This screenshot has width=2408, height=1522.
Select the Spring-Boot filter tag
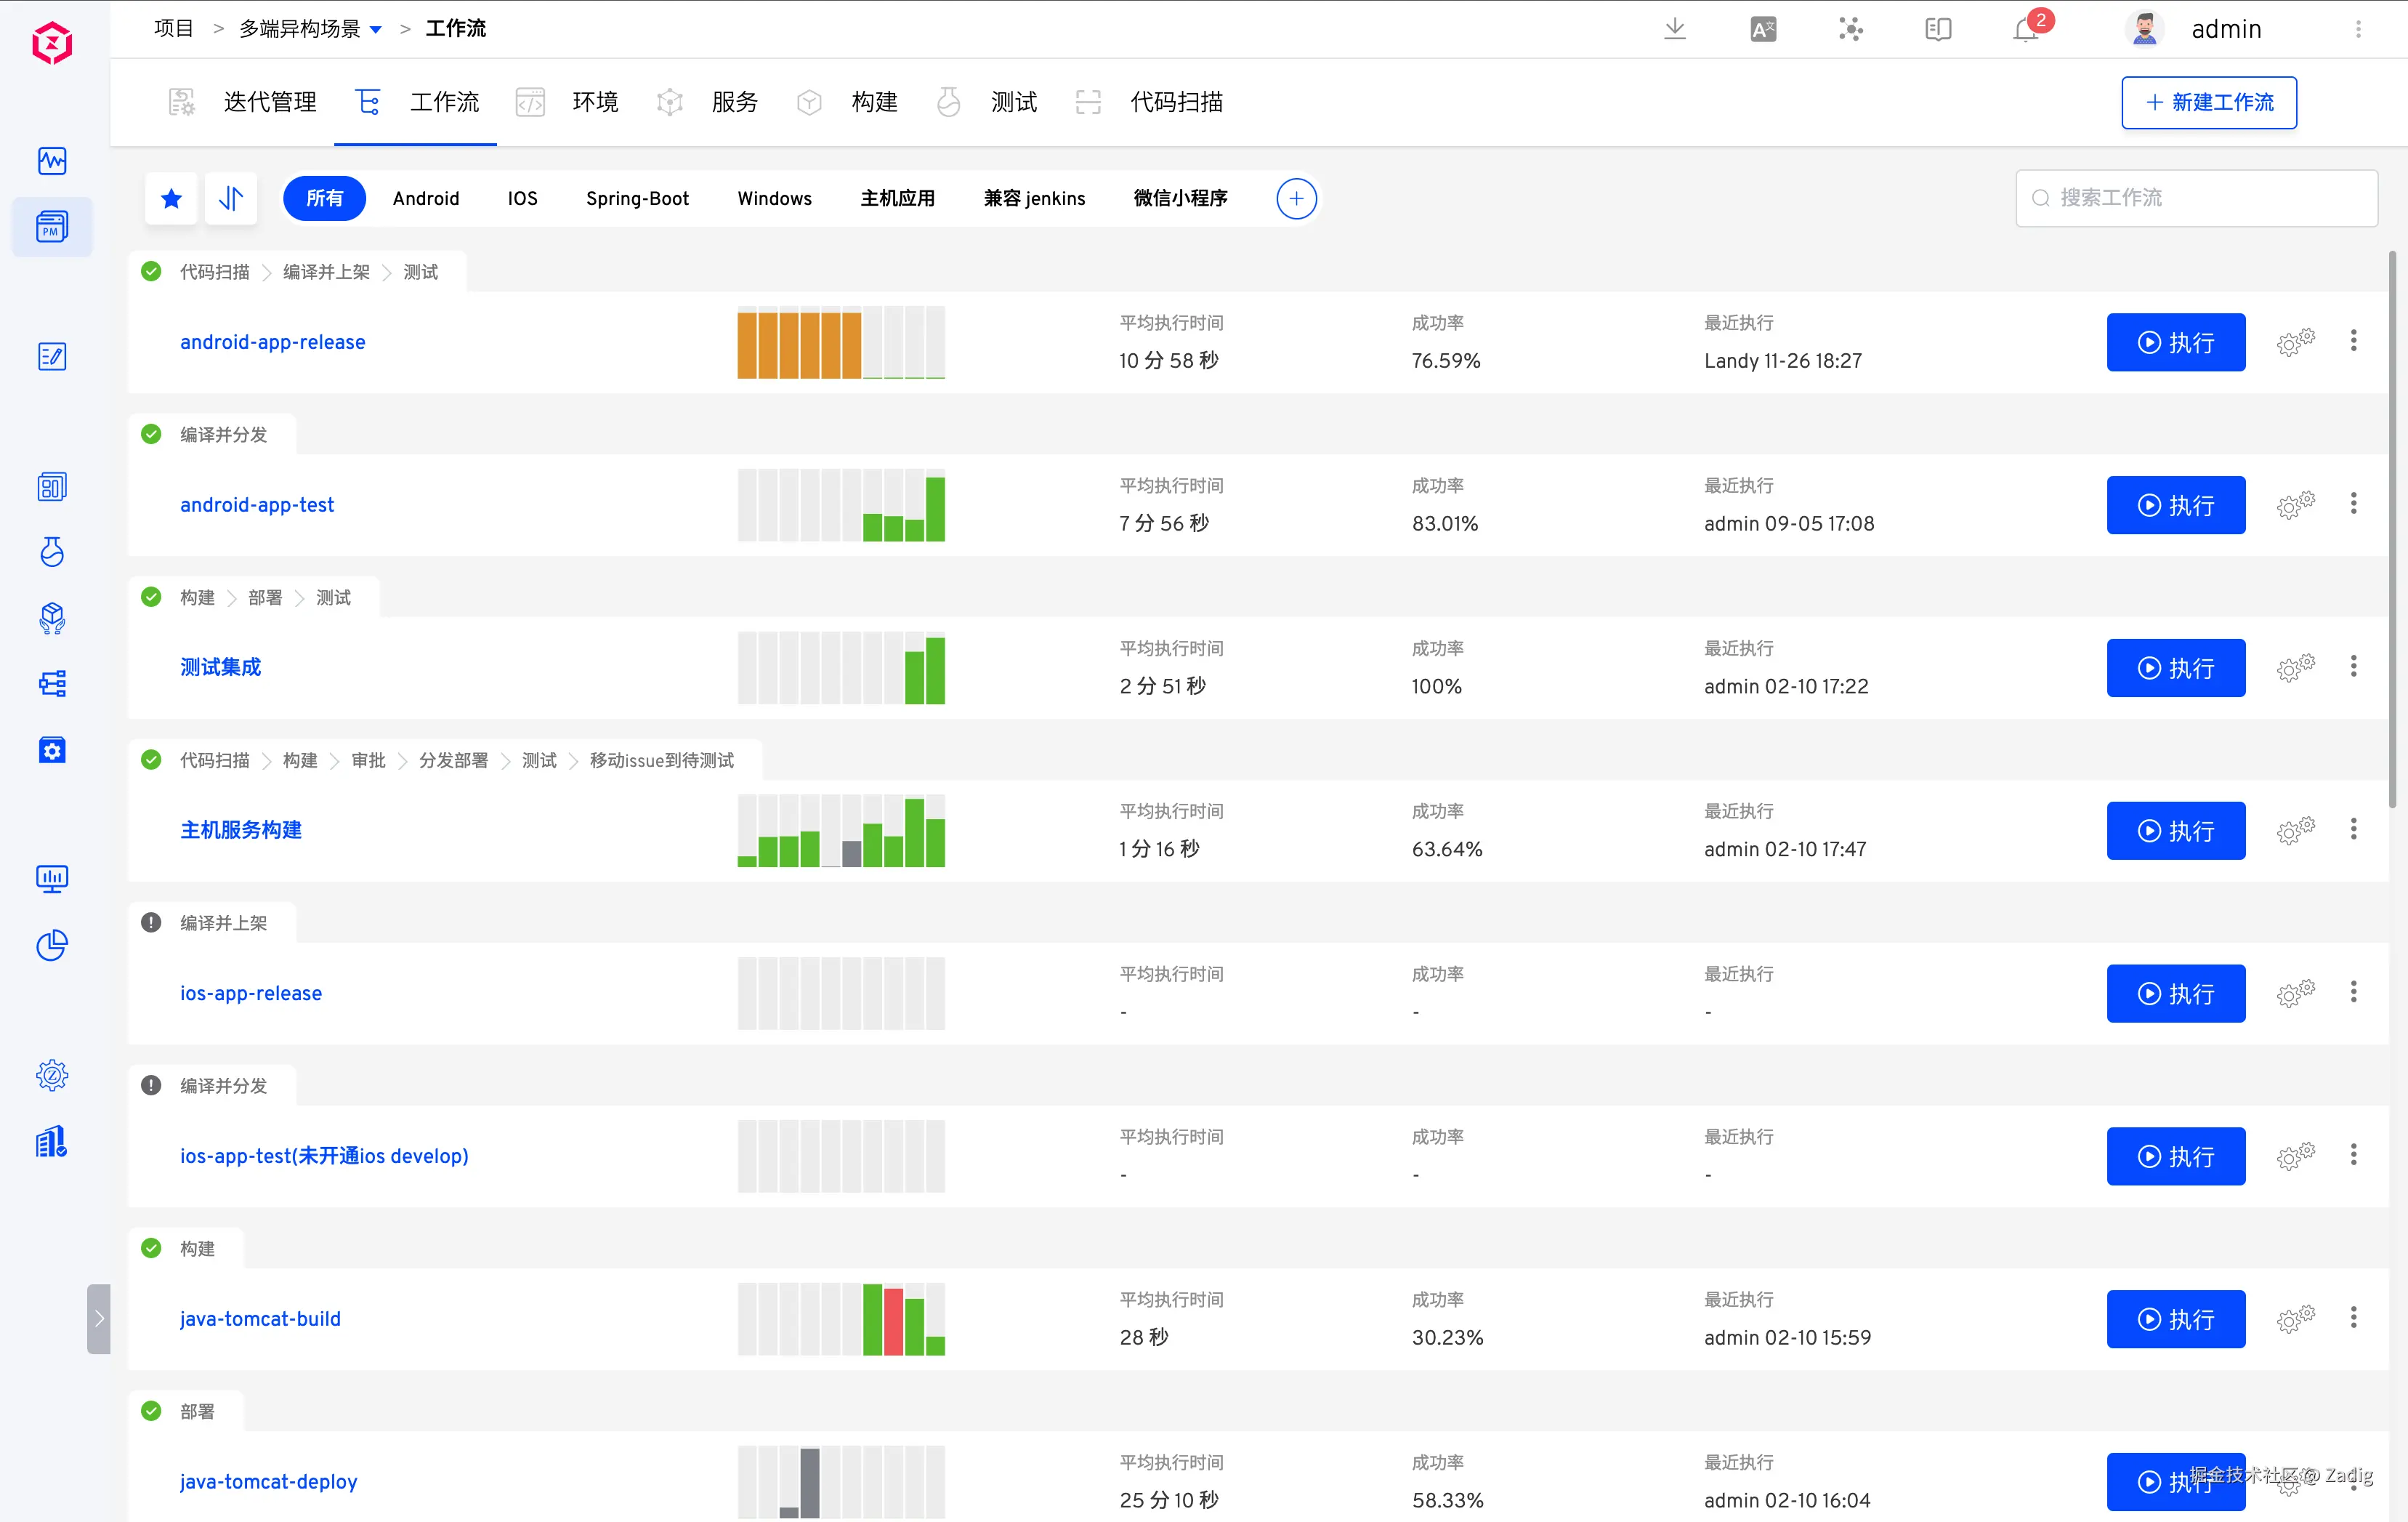tap(637, 198)
